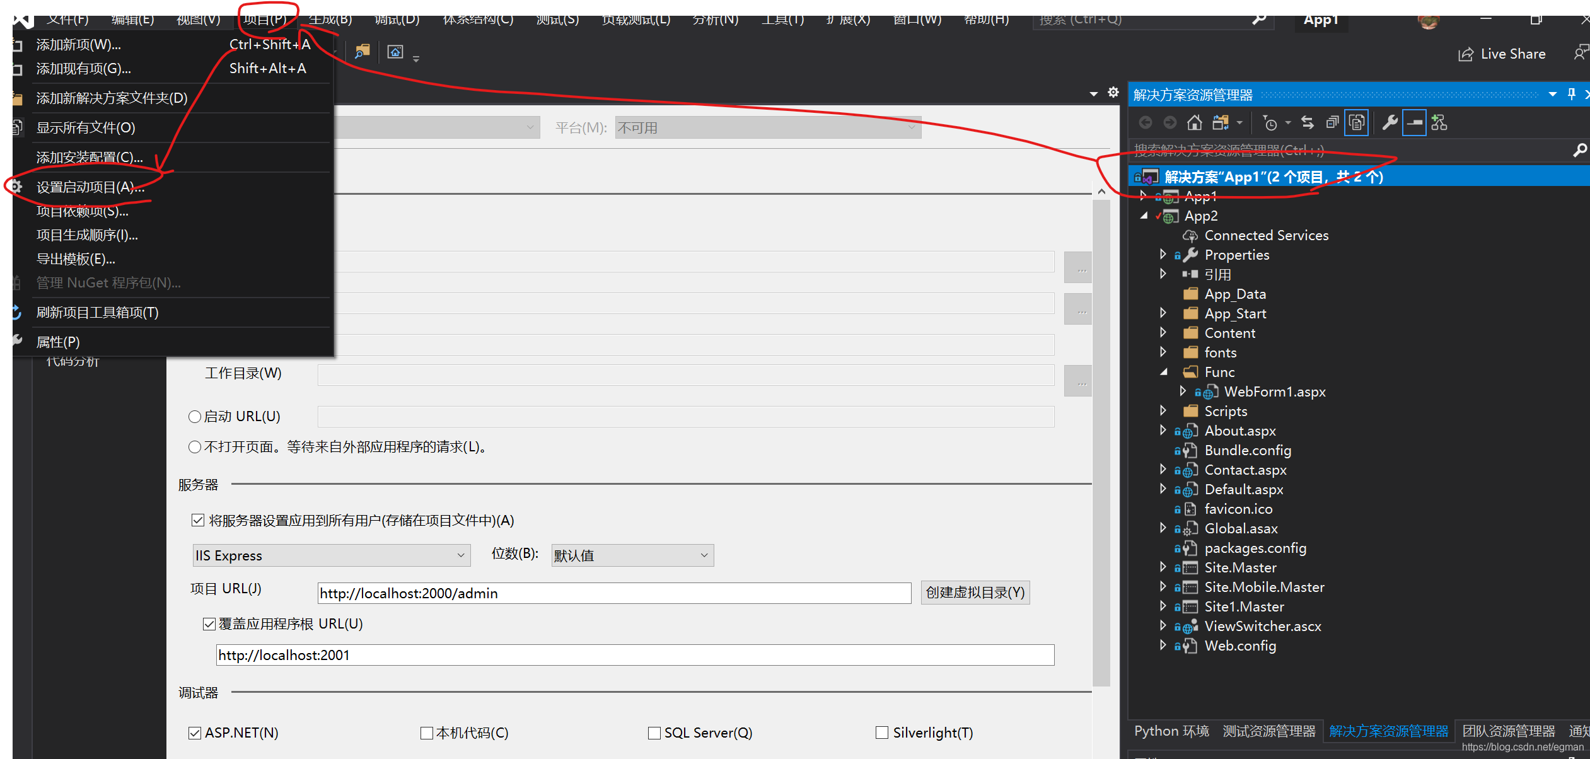Click the Project URL input field

(x=613, y=593)
